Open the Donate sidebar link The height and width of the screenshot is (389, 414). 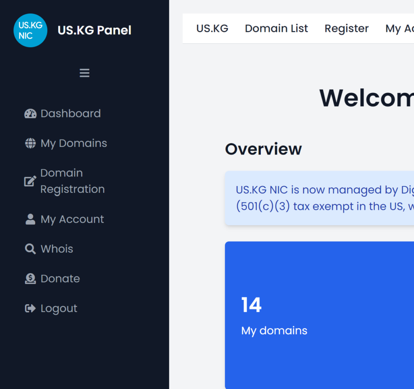pyautogui.click(x=52, y=278)
